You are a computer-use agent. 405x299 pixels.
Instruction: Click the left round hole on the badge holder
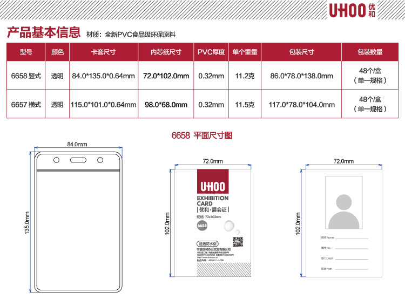coord(56,160)
